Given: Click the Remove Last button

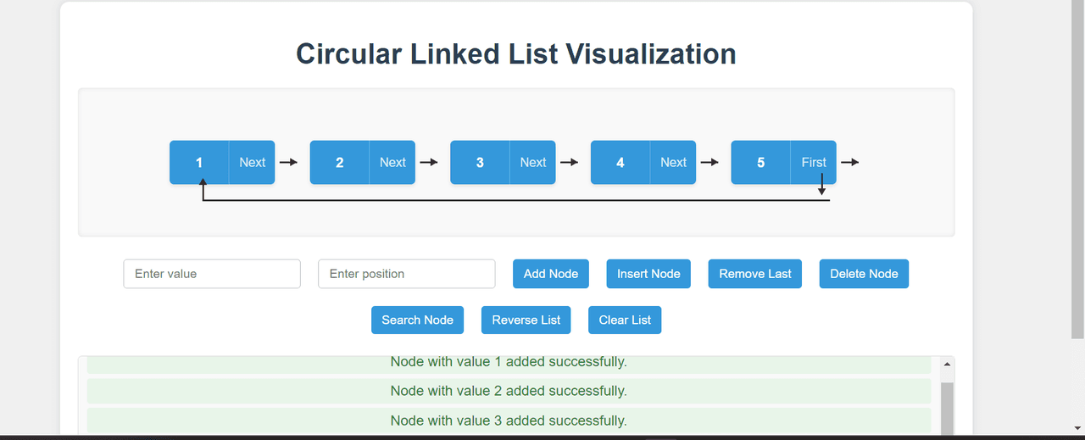Looking at the screenshot, I should [x=754, y=274].
